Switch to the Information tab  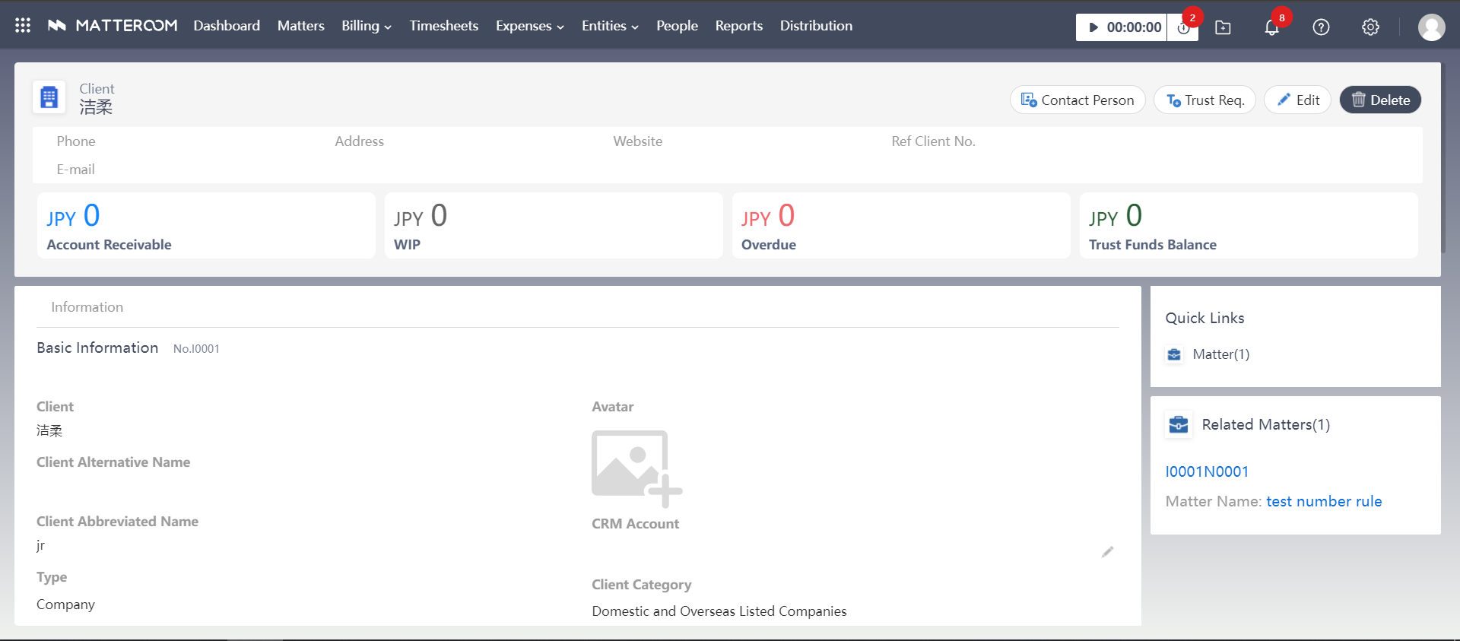87,307
